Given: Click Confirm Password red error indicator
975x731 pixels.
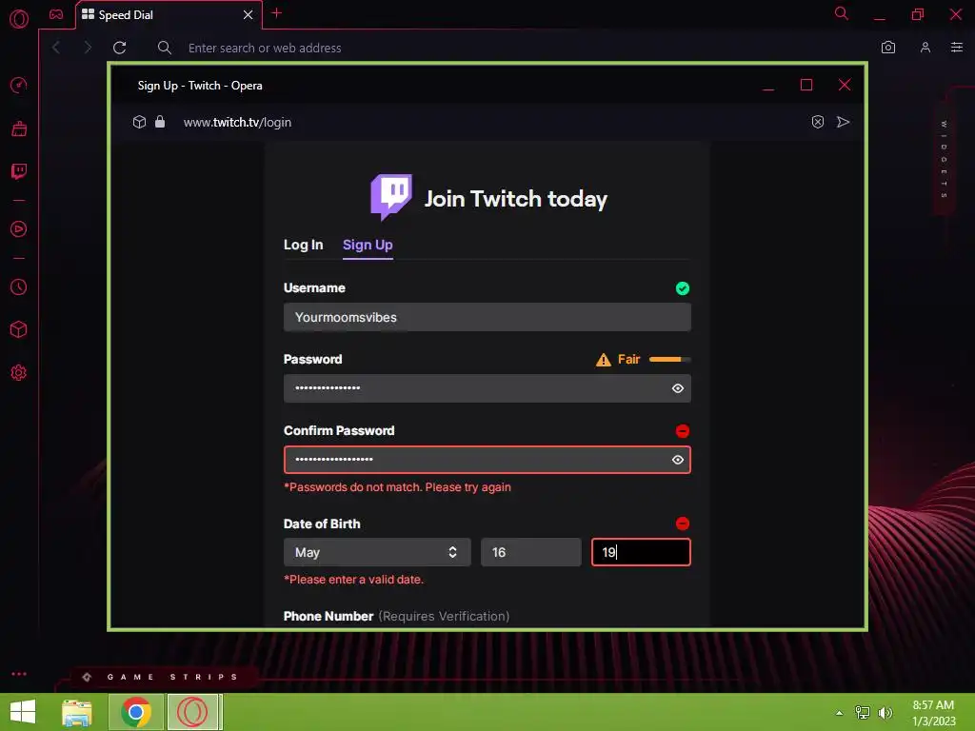Looking at the screenshot, I should (x=683, y=431).
